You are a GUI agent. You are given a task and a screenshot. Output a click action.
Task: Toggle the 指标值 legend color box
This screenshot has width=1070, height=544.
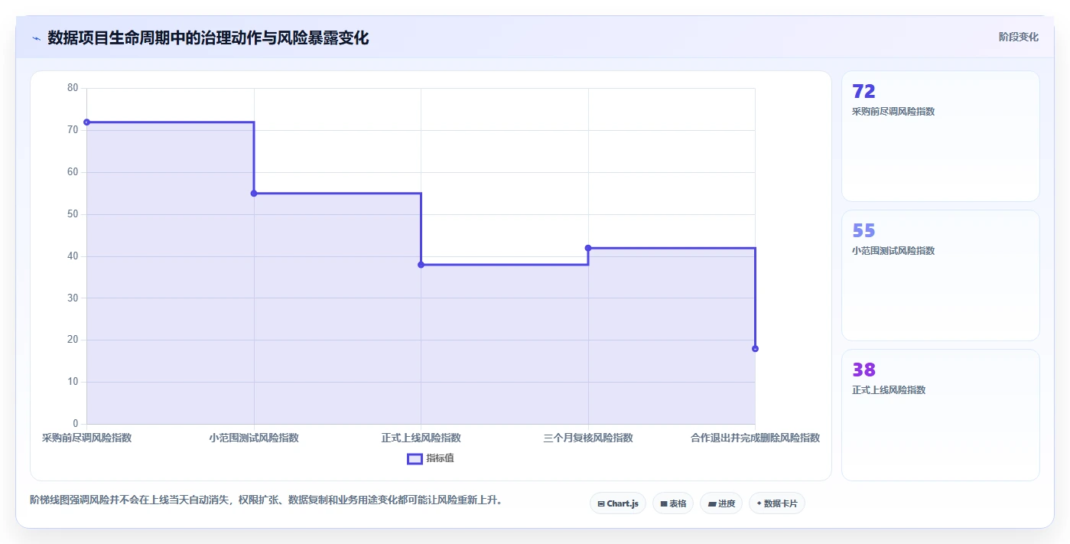(415, 458)
